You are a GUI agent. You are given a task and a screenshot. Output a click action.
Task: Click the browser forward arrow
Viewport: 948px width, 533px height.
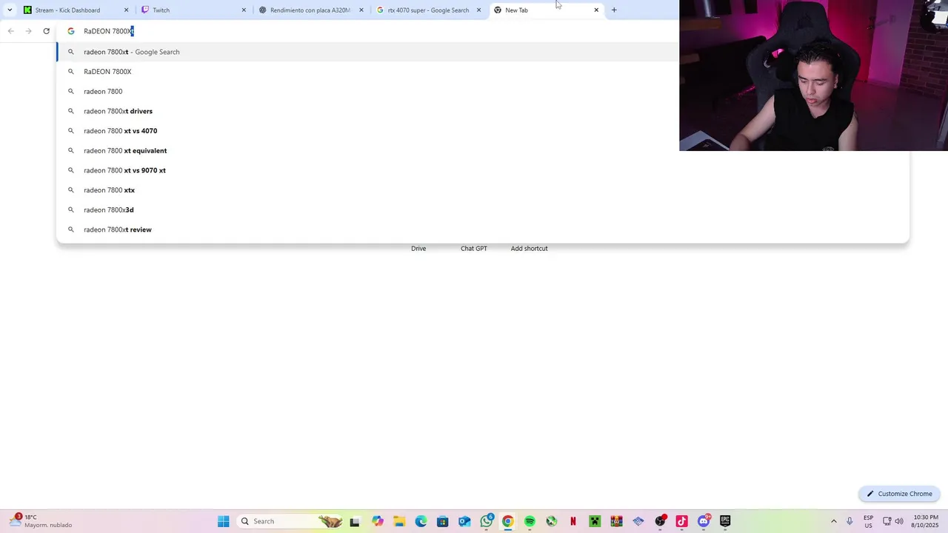point(29,31)
